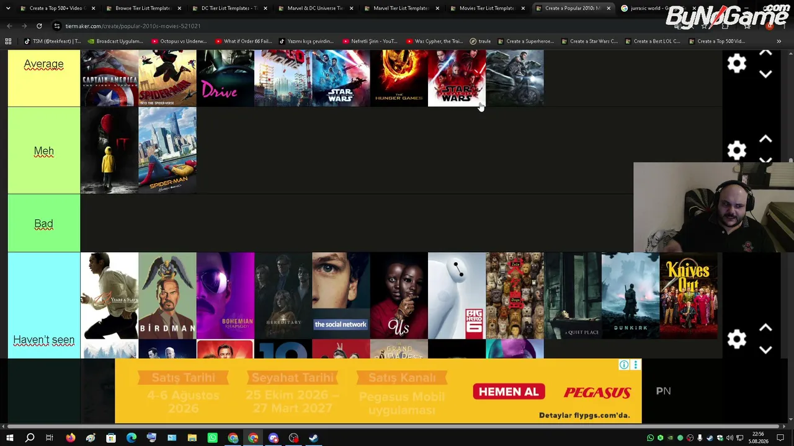The image size is (794, 446).
Task: Click the microphone icon in system tray
Action: pyautogui.click(x=700, y=438)
